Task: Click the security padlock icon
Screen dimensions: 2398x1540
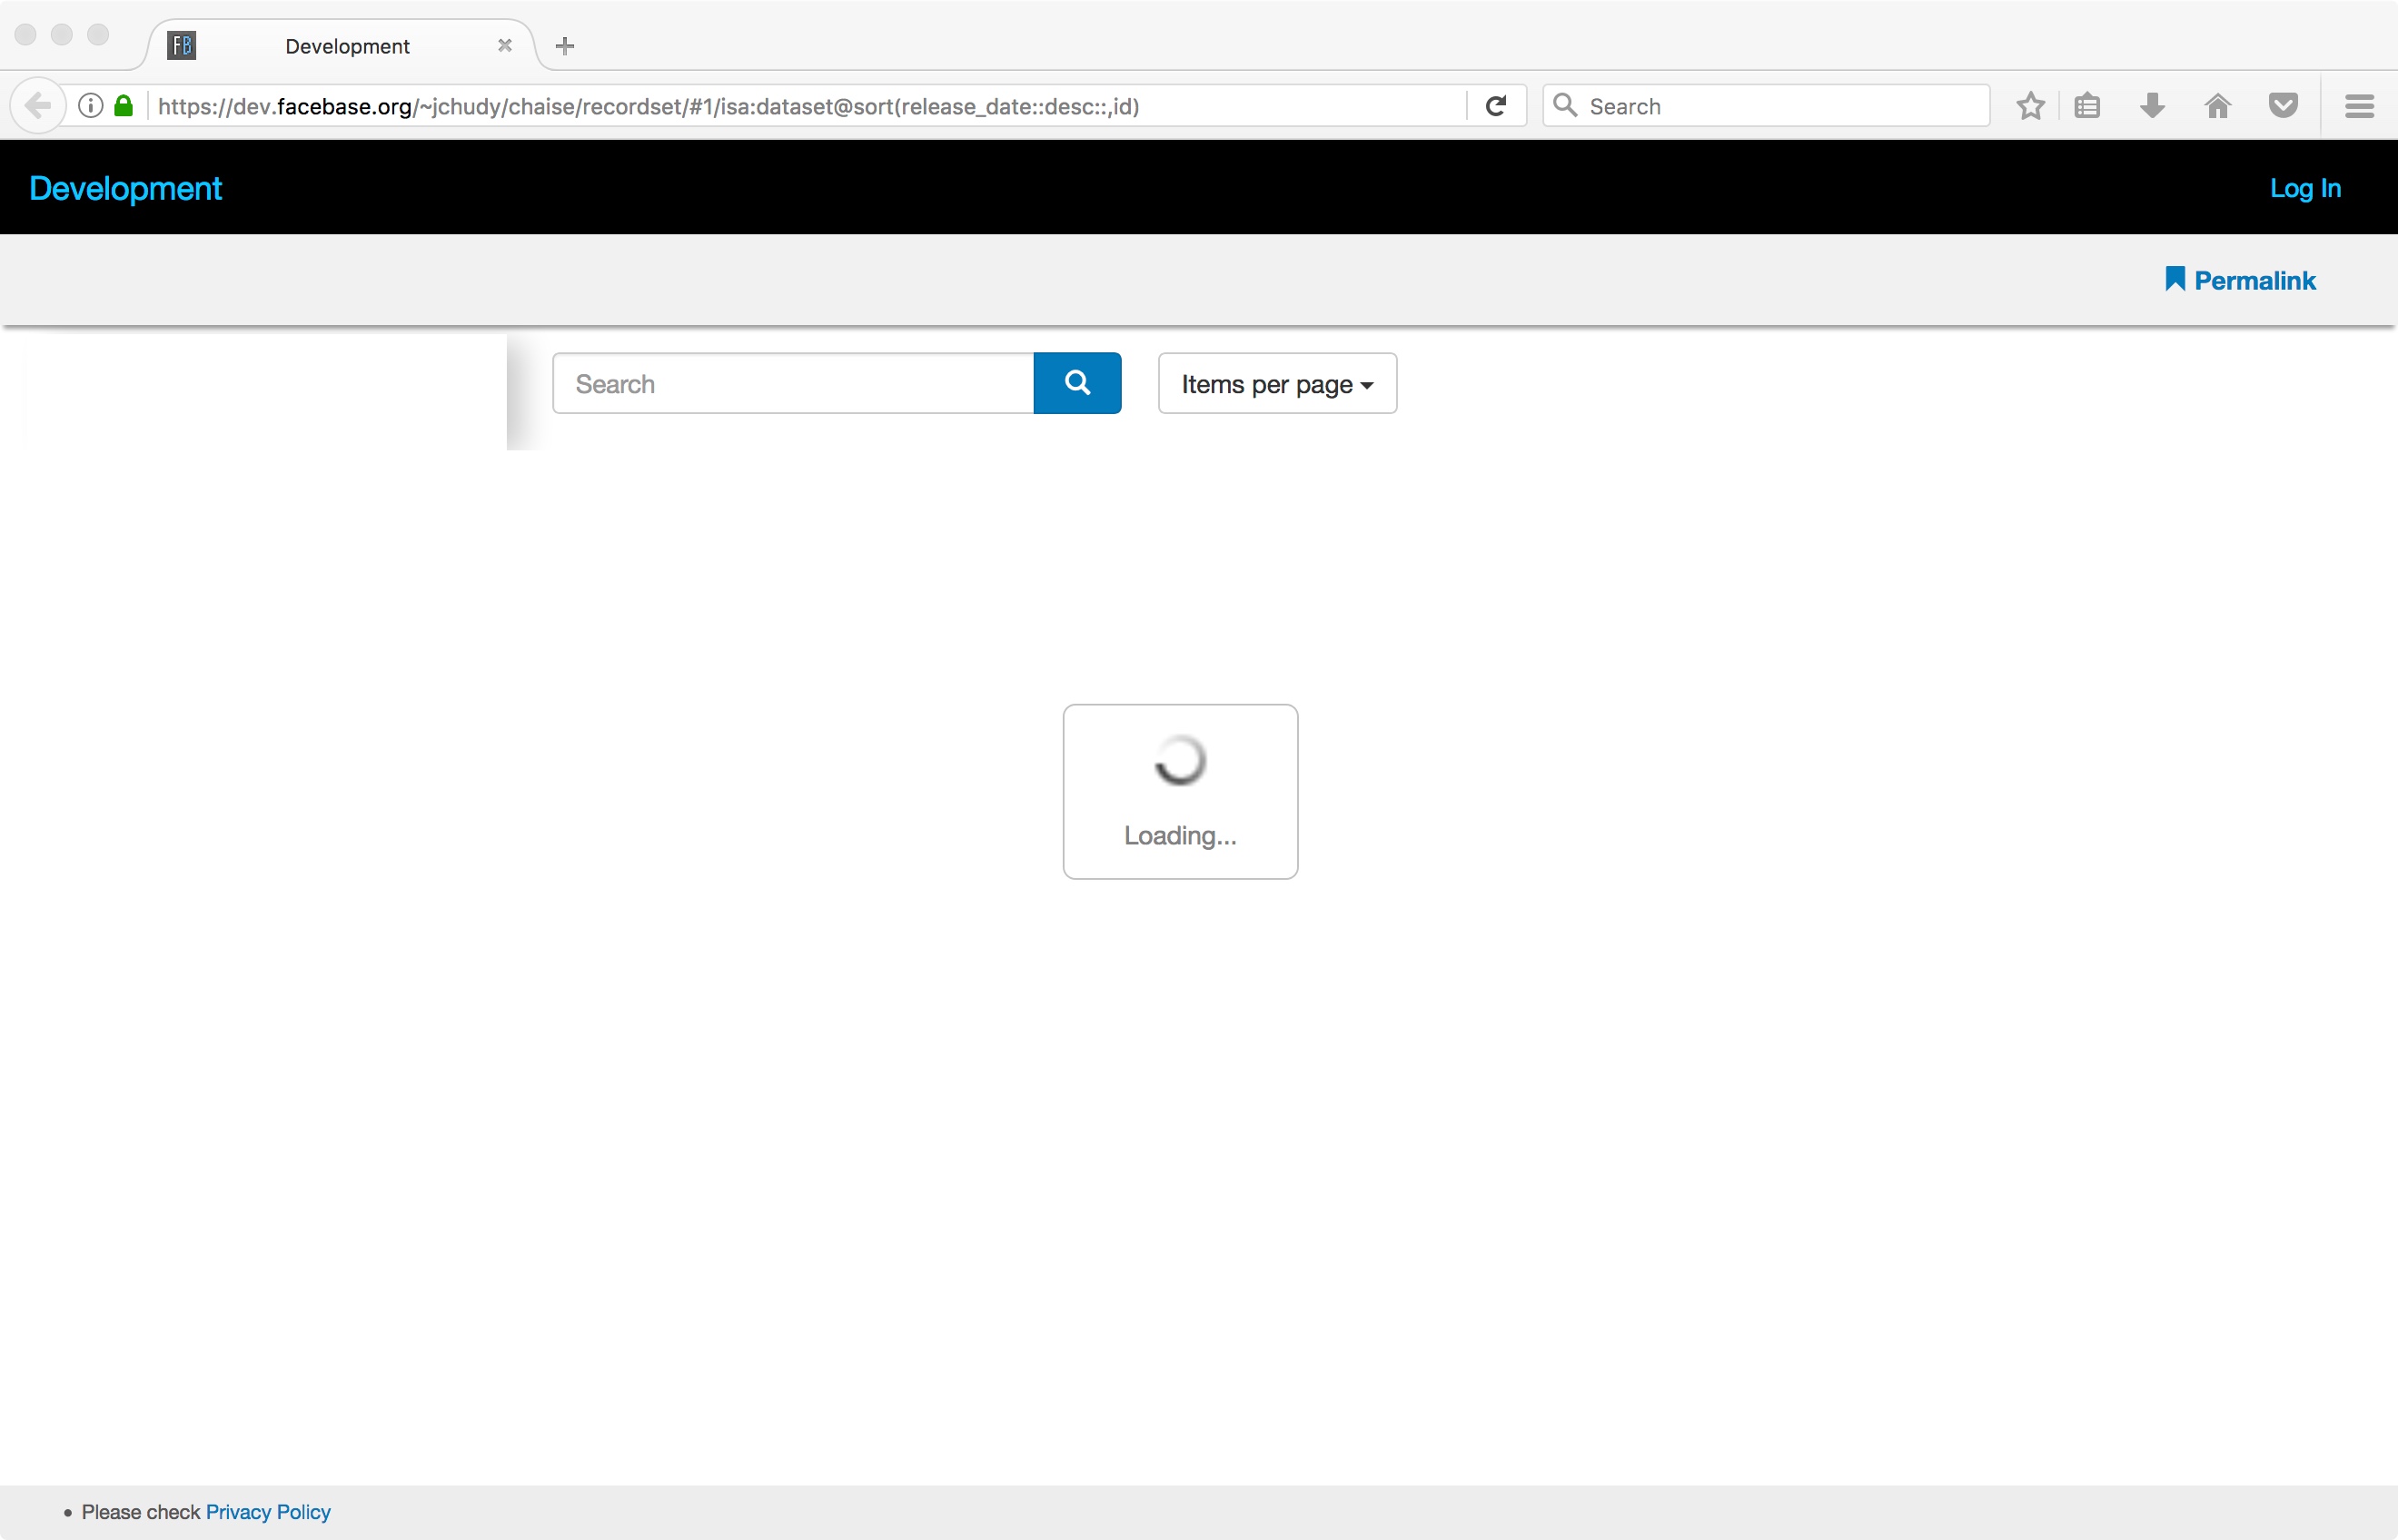Action: coord(123,105)
